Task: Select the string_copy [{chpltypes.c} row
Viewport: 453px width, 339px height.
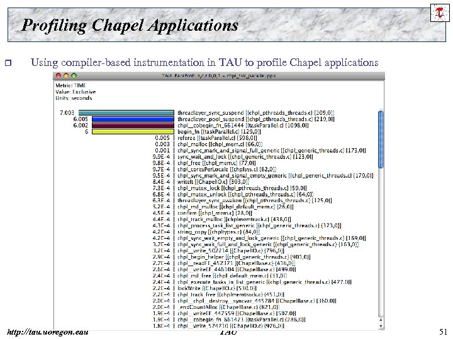Action: click(x=218, y=232)
